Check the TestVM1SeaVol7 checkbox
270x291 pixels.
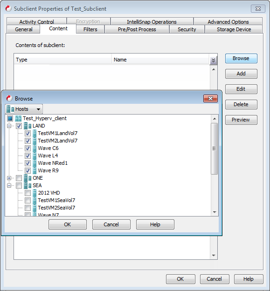[x=28, y=200]
